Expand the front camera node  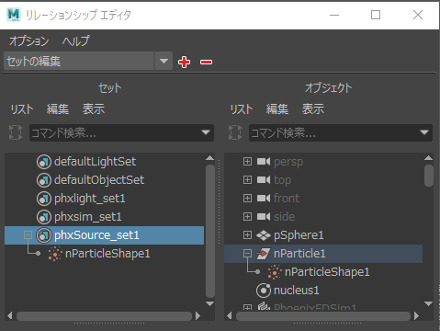pyautogui.click(x=247, y=199)
